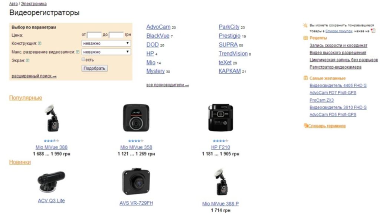
Task: Show все производители list
Action: coord(167,85)
